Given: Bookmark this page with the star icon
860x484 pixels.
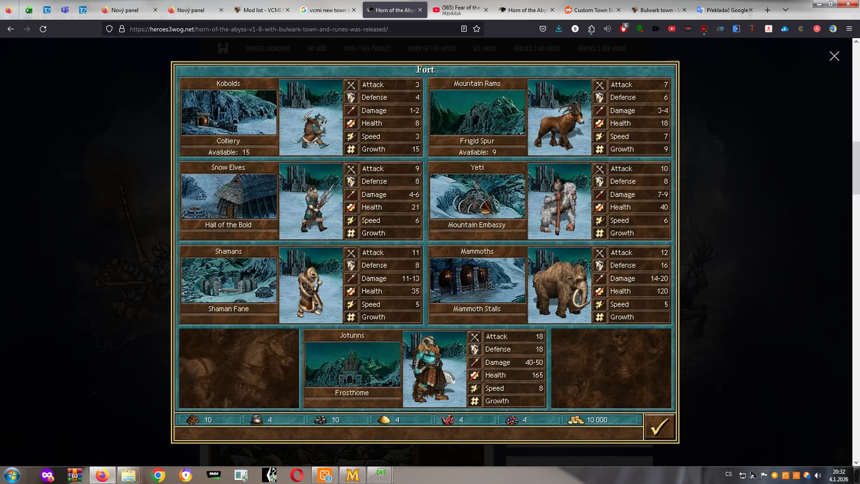Looking at the screenshot, I should 477,29.
